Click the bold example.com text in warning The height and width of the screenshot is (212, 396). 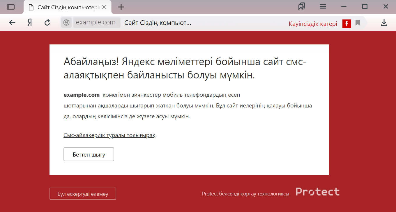[x=82, y=95]
